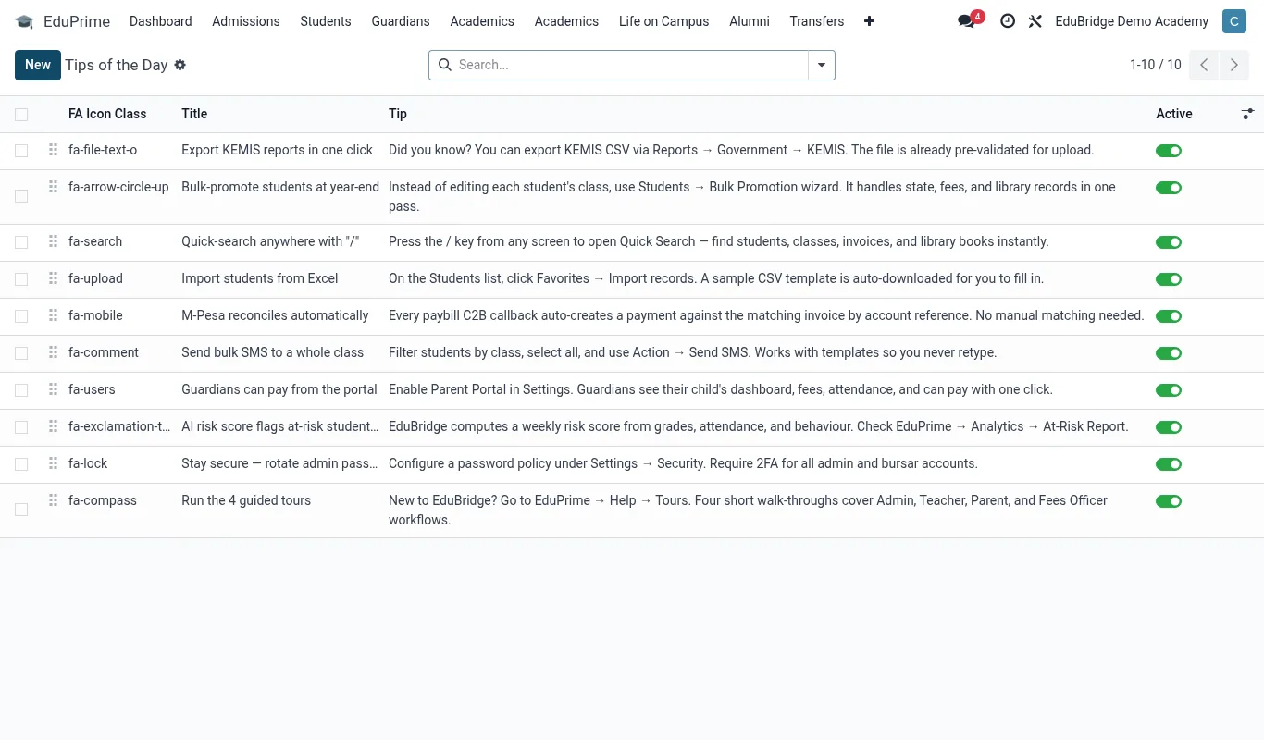Open the clock activities icon
The width and height of the screenshot is (1264, 740).
click(x=1008, y=21)
